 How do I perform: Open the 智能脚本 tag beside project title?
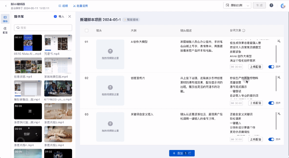click(x=131, y=20)
